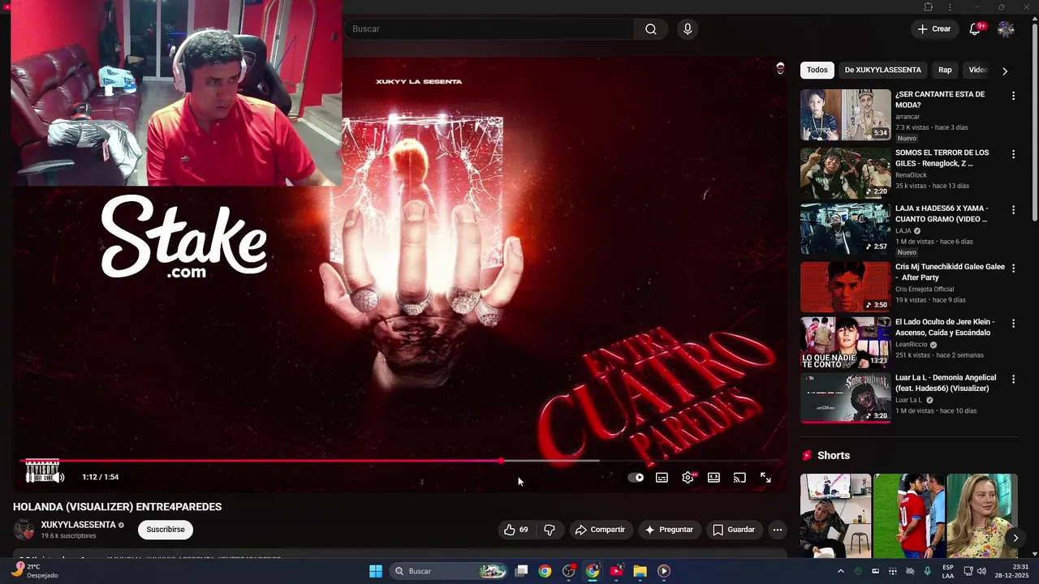Click the arrancar channel name
Viewport: 1039px width, 584px height.
[908, 117]
